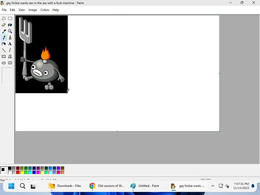260x195 pixels.
Task: Select the Free-Form Select tool
Action: (x=4, y=18)
